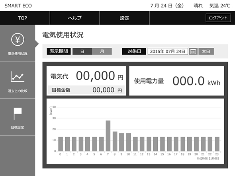235x176 pixels.
Task: Open the 過去との比較 line chart icon
Action: coord(18,76)
